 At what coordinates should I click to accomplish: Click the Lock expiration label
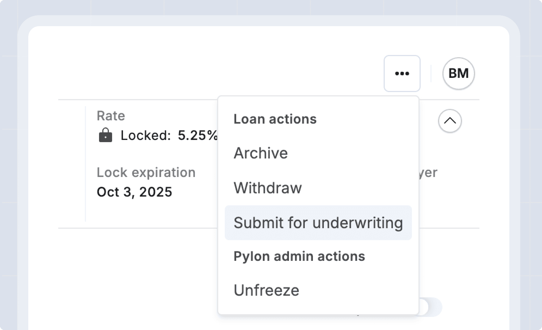point(146,172)
